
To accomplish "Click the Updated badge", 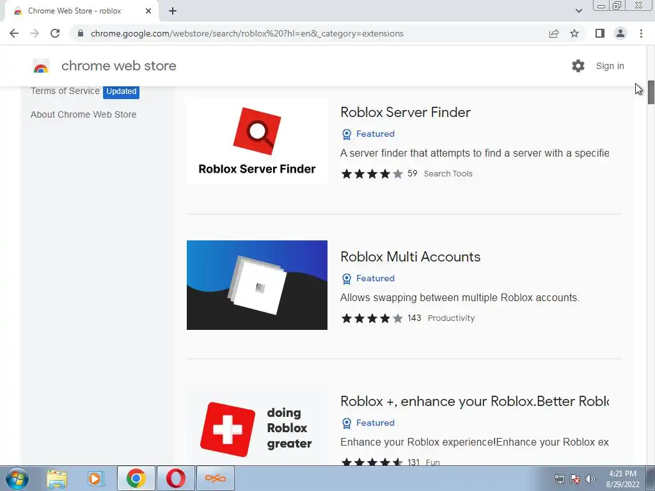I will [x=121, y=91].
